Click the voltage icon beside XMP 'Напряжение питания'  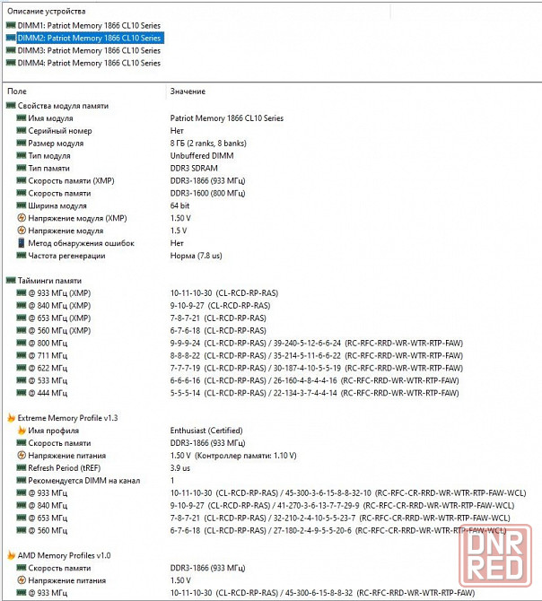(x=22, y=456)
